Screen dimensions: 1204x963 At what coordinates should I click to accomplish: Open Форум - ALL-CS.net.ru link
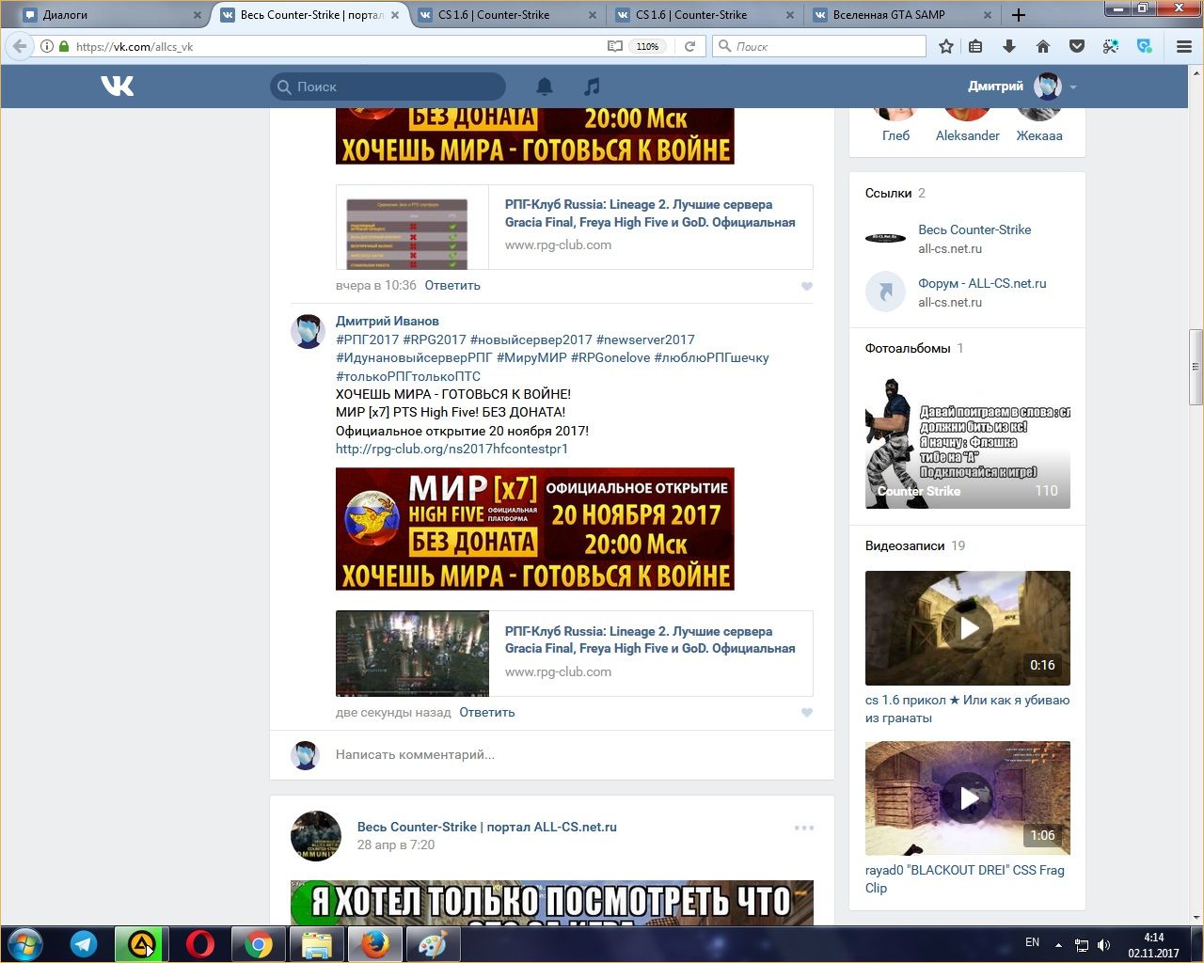click(982, 283)
